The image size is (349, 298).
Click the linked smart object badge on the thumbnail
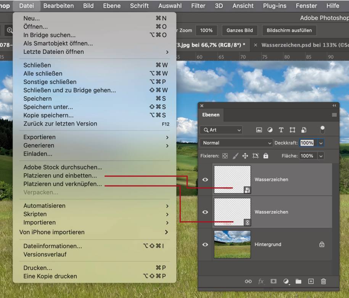point(247,222)
